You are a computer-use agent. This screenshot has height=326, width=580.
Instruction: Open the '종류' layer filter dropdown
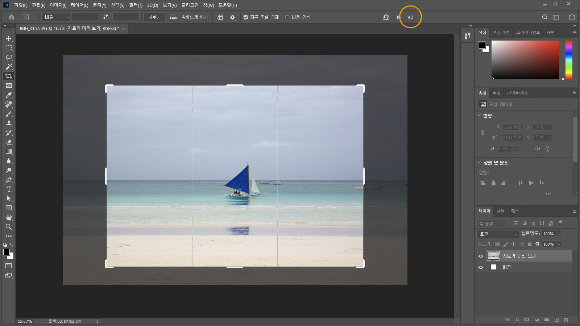coord(492,223)
